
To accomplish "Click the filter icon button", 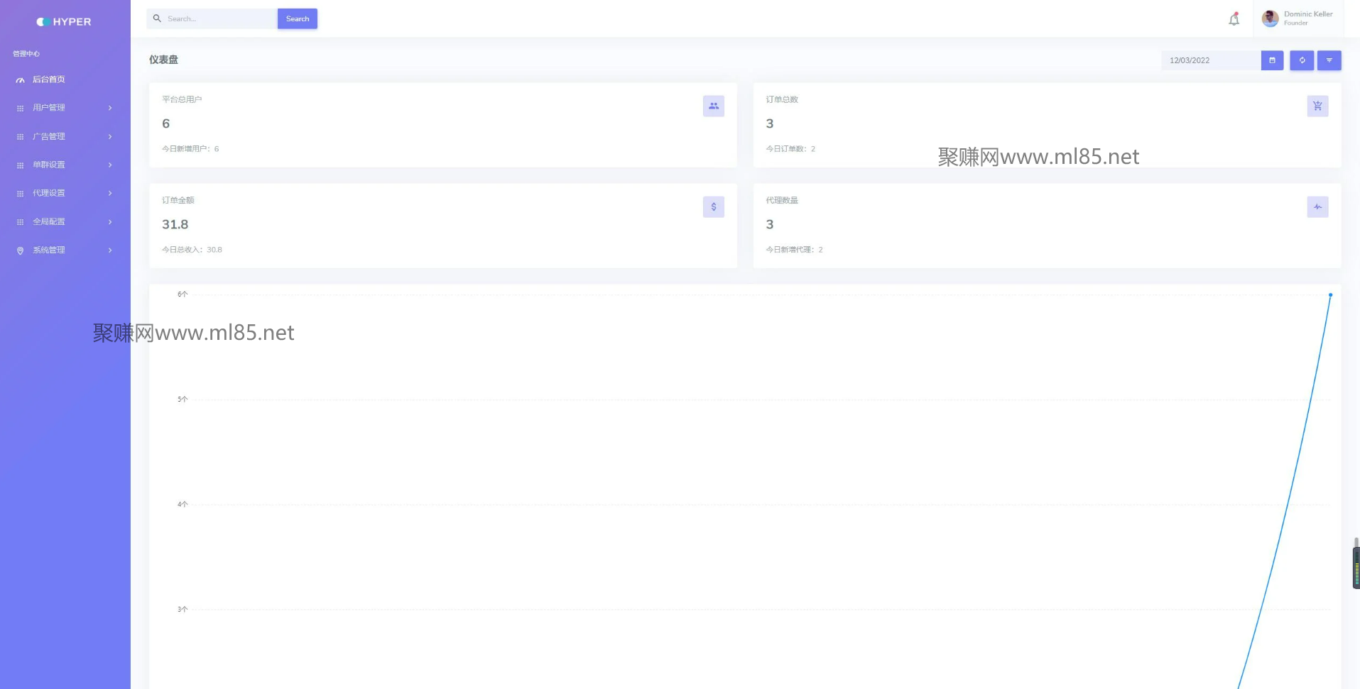I will [1329, 60].
